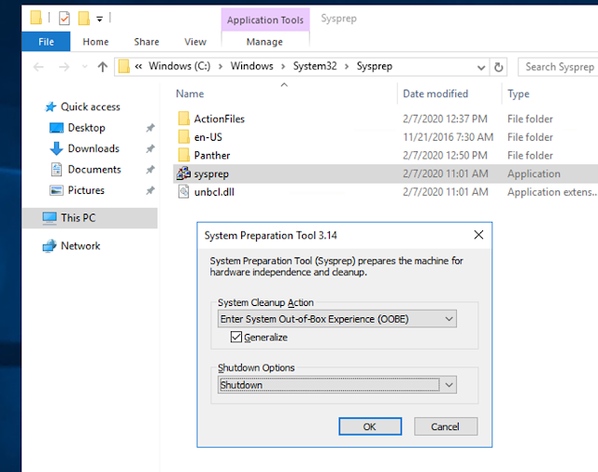
Task: Show hidden breadcrumb path with double chevron
Action: click(138, 66)
